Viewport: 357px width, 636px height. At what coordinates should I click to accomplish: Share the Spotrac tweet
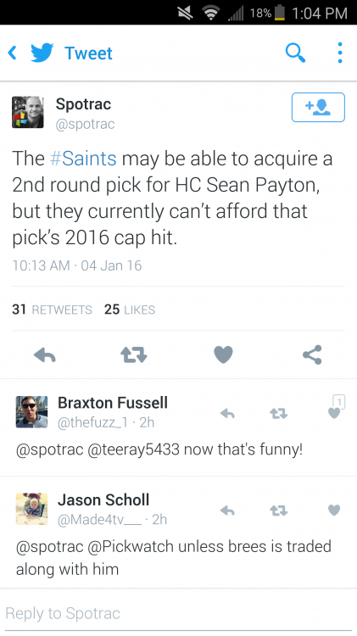pyautogui.click(x=312, y=355)
